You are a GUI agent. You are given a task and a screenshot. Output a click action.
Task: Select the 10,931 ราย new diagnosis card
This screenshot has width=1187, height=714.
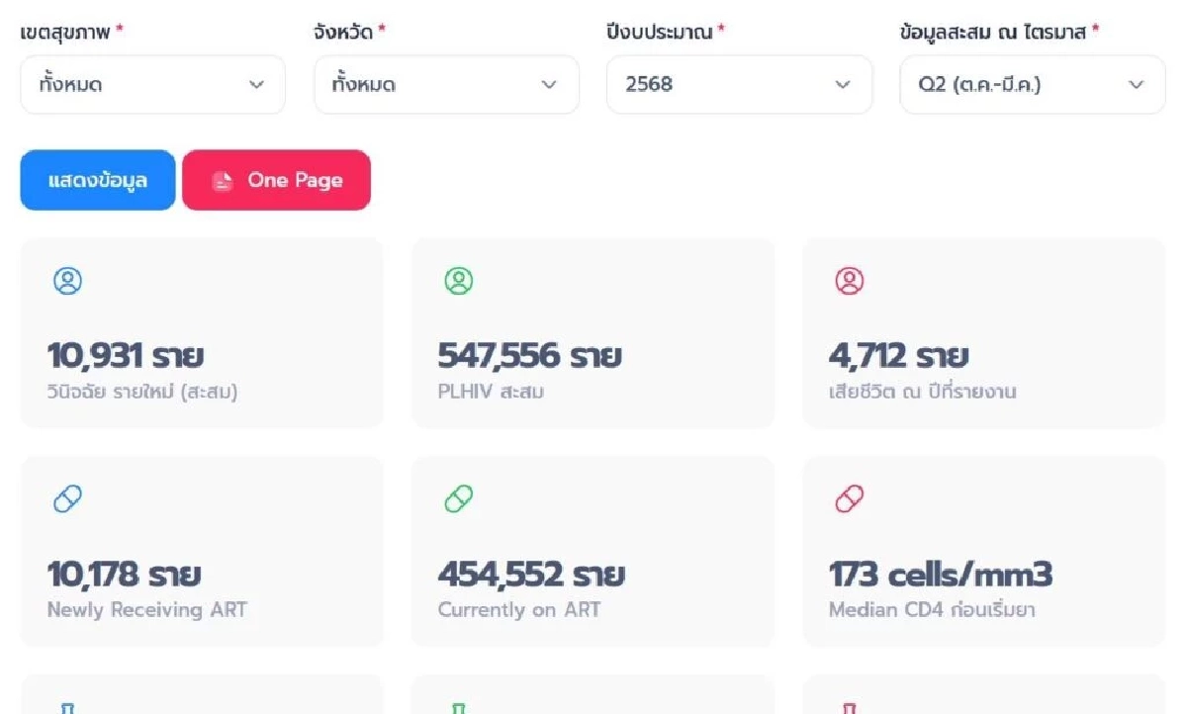201,333
